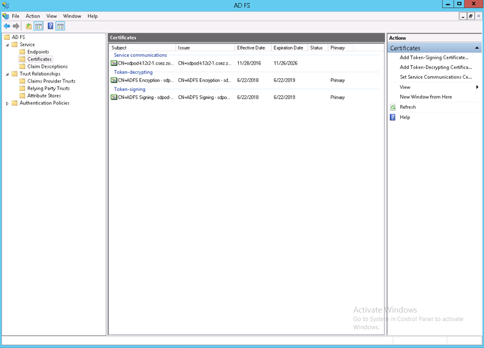
Task: Select Relying Party Trusts in tree
Action: pos(48,89)
